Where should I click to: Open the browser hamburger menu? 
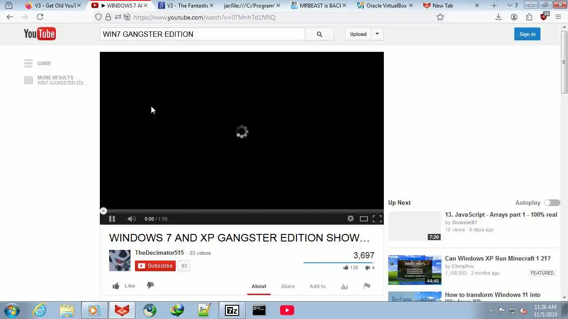coord(559,17)
